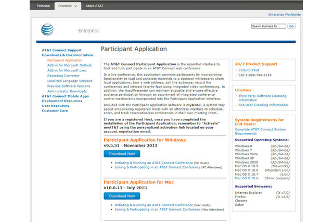
Task: Click the Safari browser entry
Action: click(239, 205)
